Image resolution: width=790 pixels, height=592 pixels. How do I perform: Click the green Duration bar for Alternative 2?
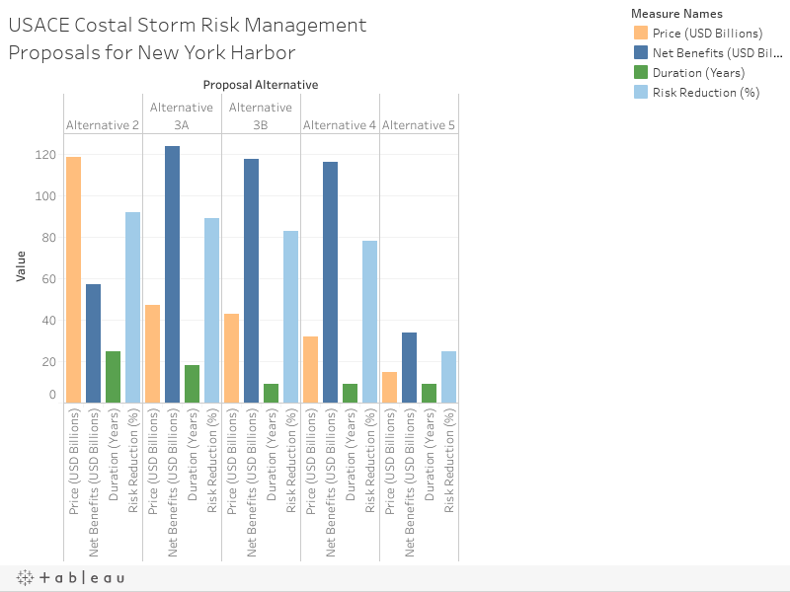click(114, 377)
